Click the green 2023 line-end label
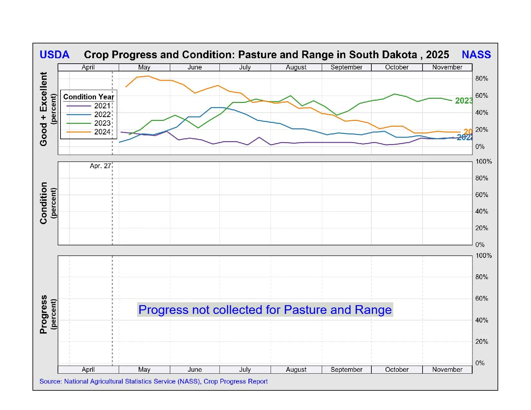The height and width of the screenshot is (410, 531). click(463, 101)
